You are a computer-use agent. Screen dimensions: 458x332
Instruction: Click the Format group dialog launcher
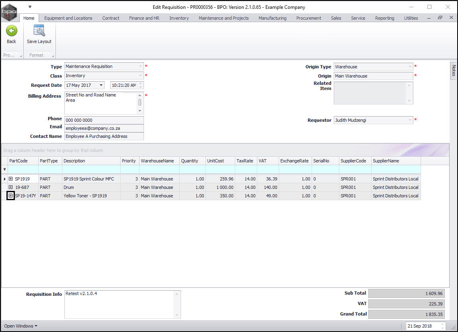tap(53, 56)
